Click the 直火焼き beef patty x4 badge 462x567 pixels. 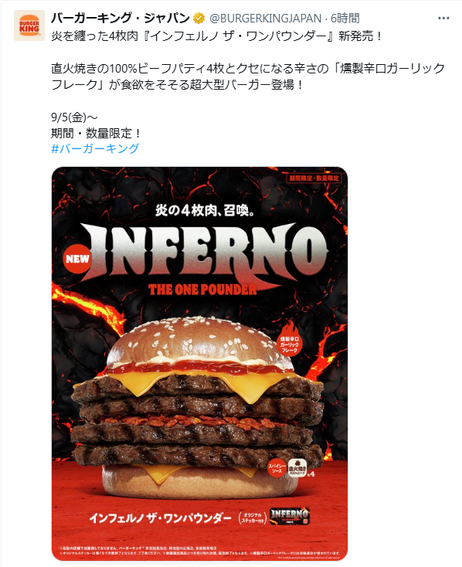click(300, 469)
